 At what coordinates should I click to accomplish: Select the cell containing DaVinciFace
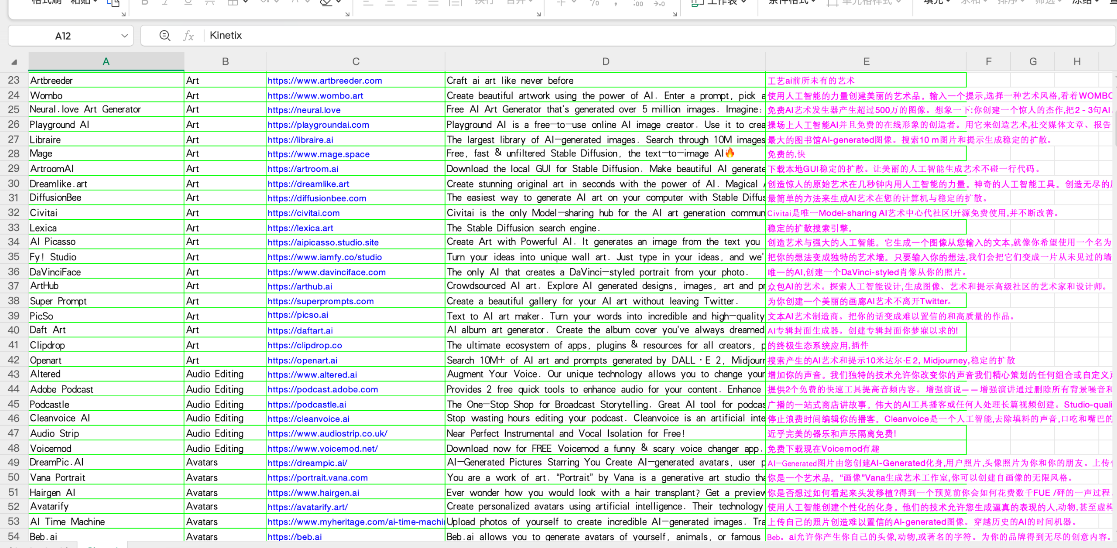106,272
